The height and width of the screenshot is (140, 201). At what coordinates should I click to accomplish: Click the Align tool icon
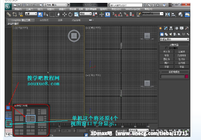173,14
